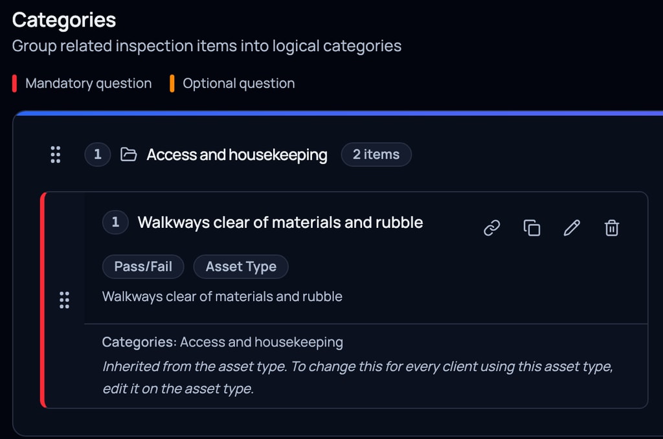Select the Pass/Fail tag
Screen dimensions: 663x439
(x=143, y=267)
